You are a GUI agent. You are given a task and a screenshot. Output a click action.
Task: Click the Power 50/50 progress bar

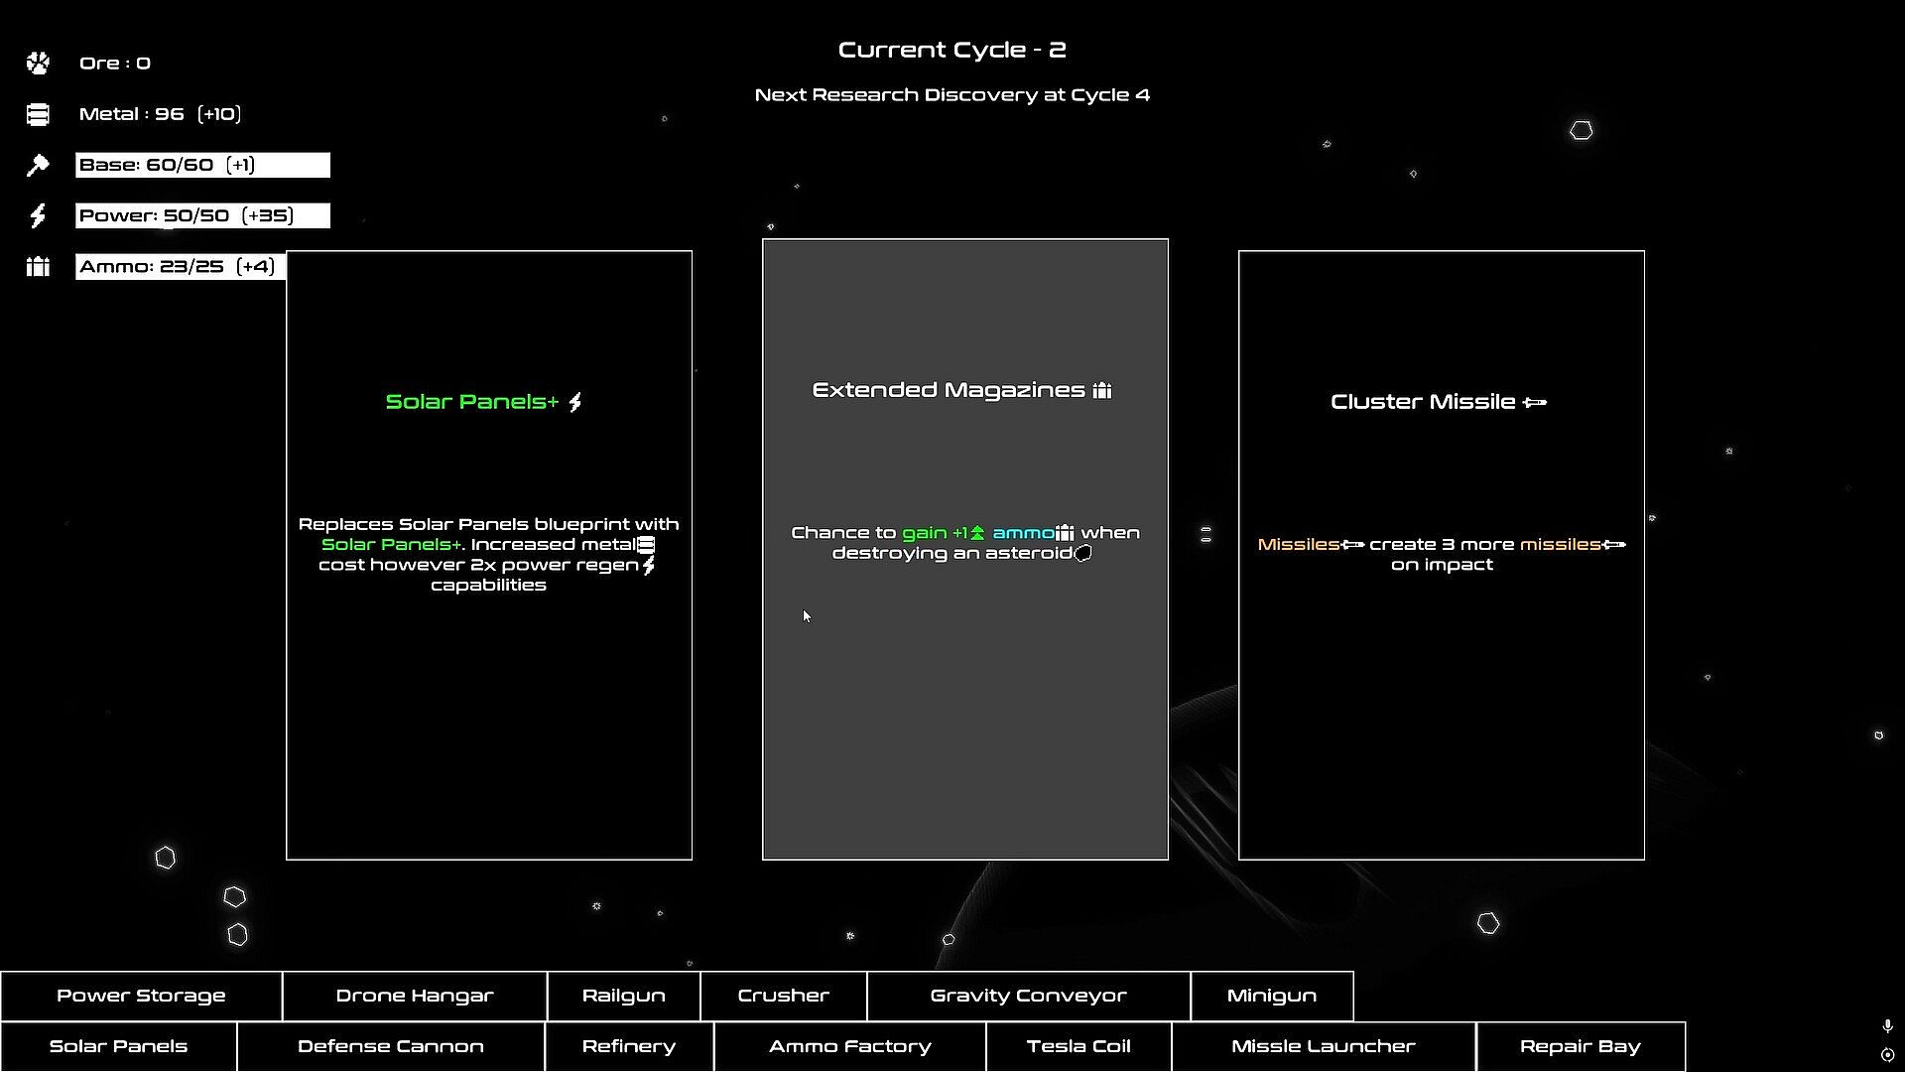202,216
